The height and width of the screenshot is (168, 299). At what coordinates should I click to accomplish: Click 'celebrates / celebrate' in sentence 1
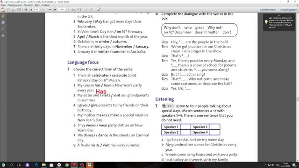pos(109,75)
